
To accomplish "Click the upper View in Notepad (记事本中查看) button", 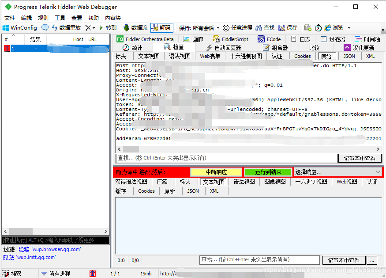I will click(360, 158).
